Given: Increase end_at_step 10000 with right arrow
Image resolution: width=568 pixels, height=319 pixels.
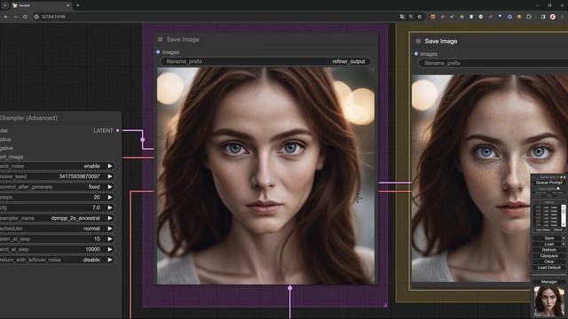Looking at the screenshot, I should [x=110, y=250].
